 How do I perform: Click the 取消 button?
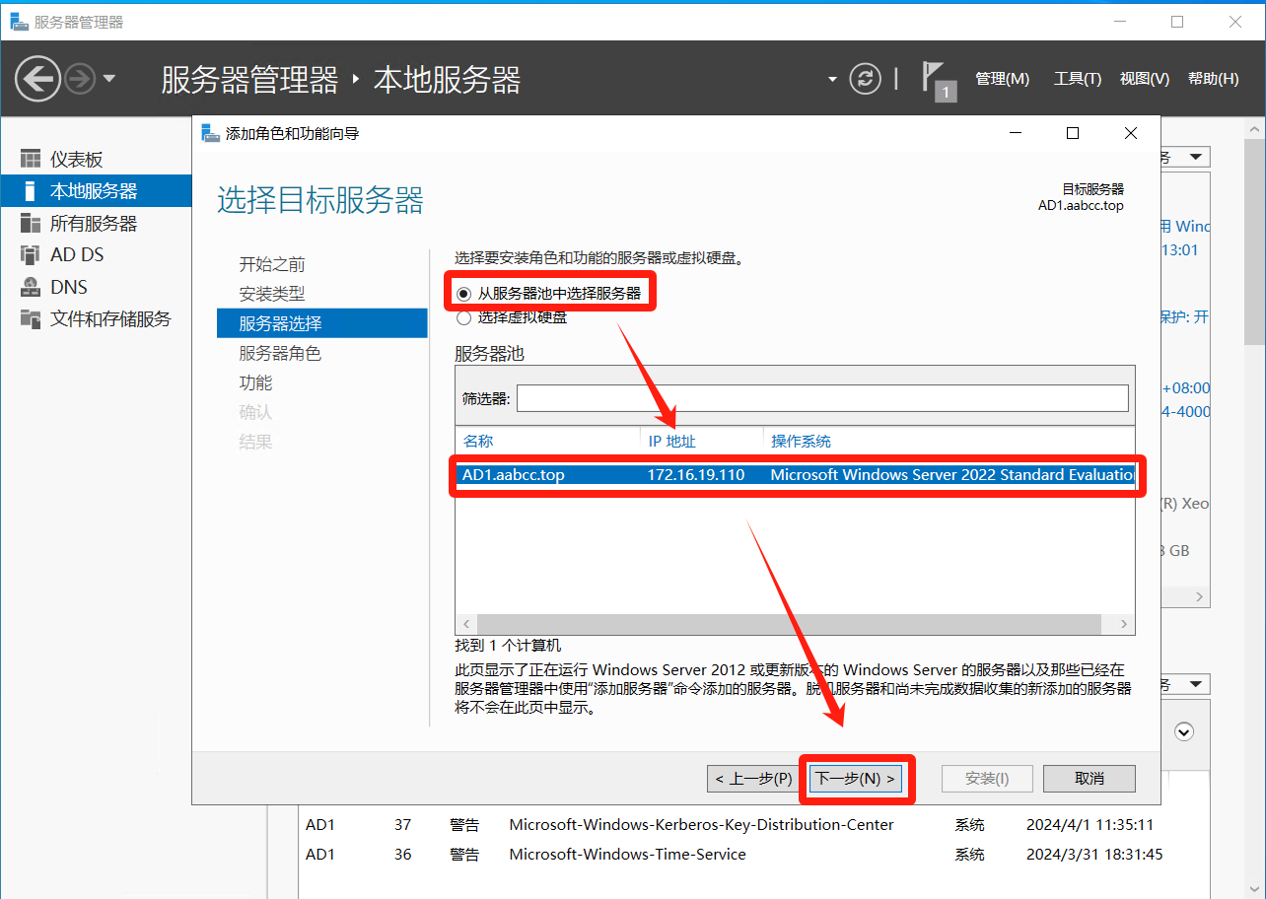point(1089,779)
